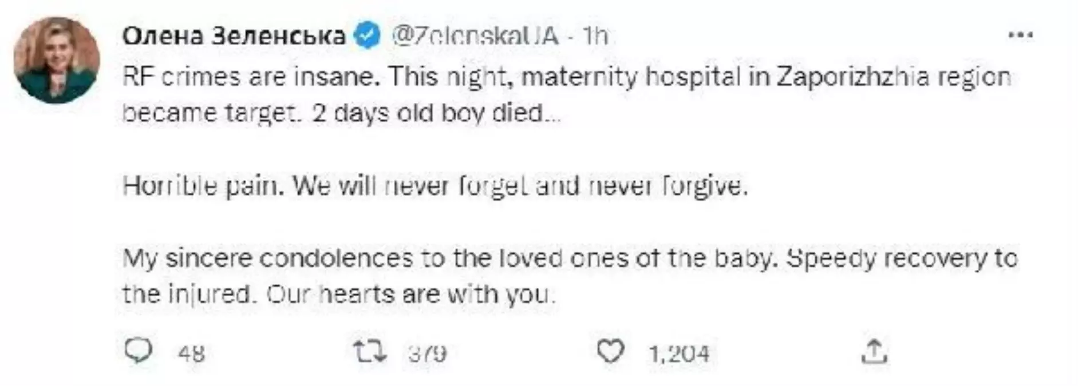Open the author's profile picture
This screenshot has height=386, width=1078.
(x=57, y=60)
